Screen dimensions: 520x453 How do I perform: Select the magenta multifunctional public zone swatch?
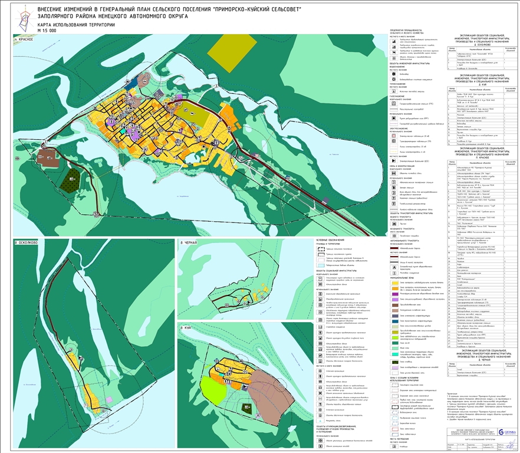coord(394,294)
